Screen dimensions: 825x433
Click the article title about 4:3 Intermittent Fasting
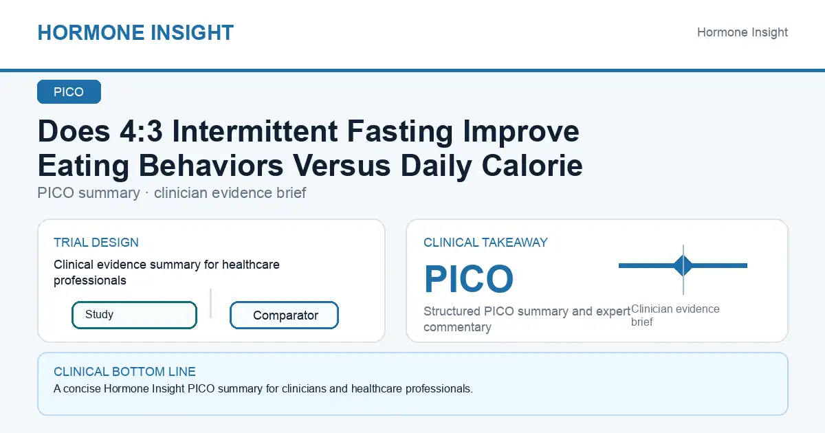(x=310, y=148)
